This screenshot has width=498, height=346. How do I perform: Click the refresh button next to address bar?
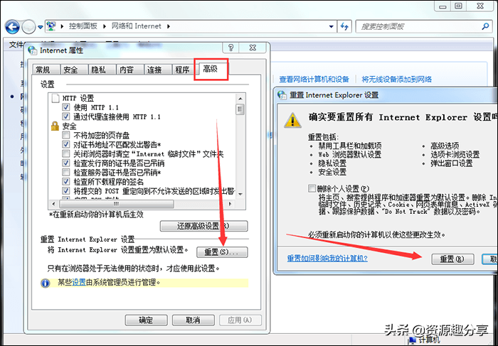[x=344, y=26]
